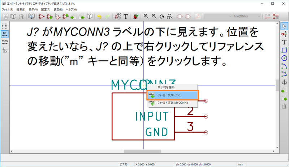Open the library browser magnifier icon
The height and width of the screenshot is (167, 289).
(31, 17)
